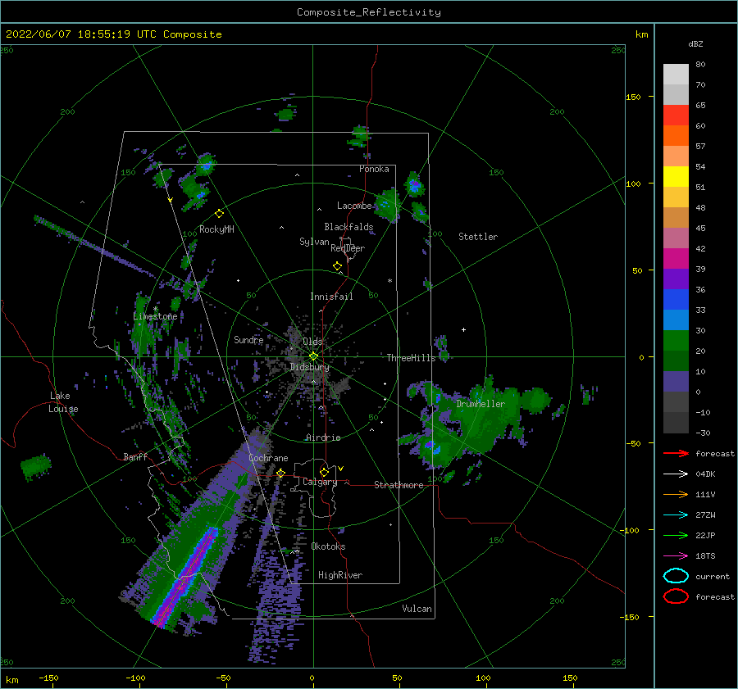Pick the bright yellow 51-54 dBZ swatch

676,177
